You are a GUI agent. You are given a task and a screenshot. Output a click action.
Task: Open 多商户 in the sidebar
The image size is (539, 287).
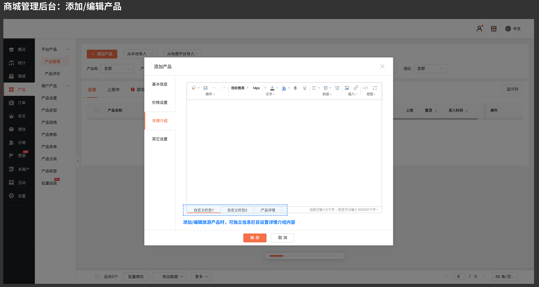tap(19, 169)
